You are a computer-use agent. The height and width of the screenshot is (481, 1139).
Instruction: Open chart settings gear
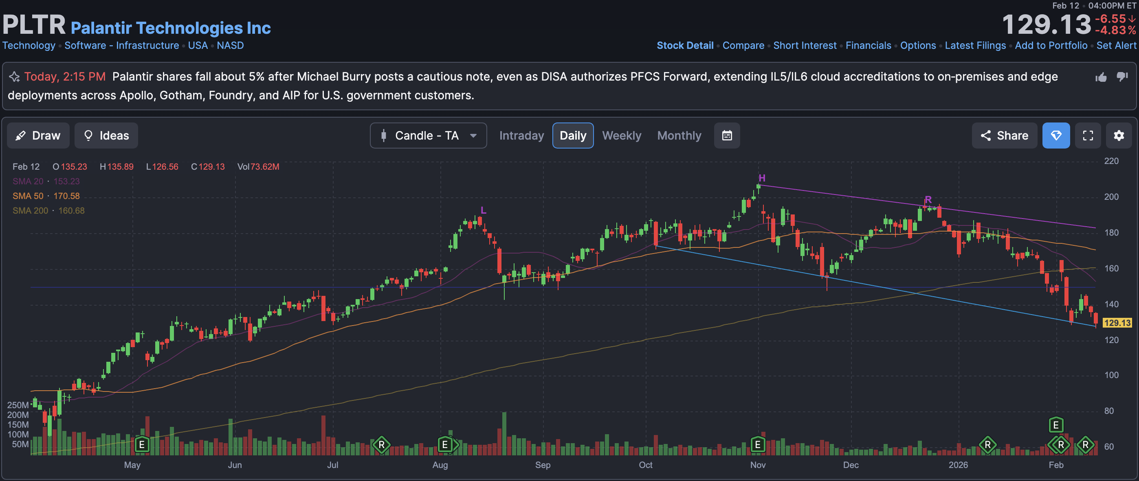pos(1119,136)
